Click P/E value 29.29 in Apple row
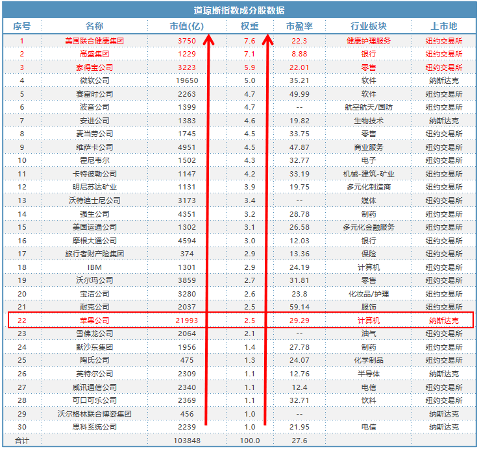 299,321
